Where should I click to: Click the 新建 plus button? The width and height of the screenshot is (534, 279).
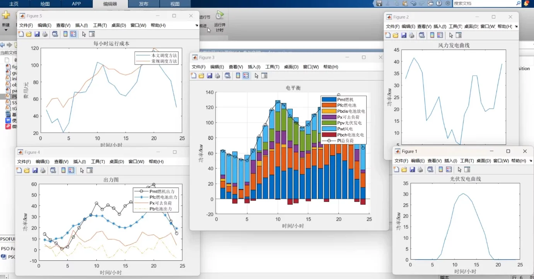point(6,15)
